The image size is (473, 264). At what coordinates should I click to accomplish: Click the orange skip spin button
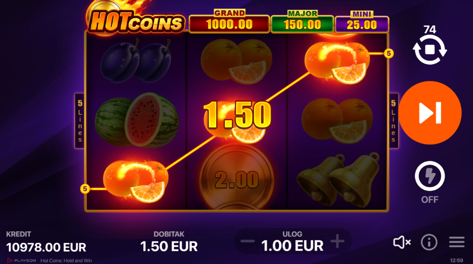click(430, 113)
